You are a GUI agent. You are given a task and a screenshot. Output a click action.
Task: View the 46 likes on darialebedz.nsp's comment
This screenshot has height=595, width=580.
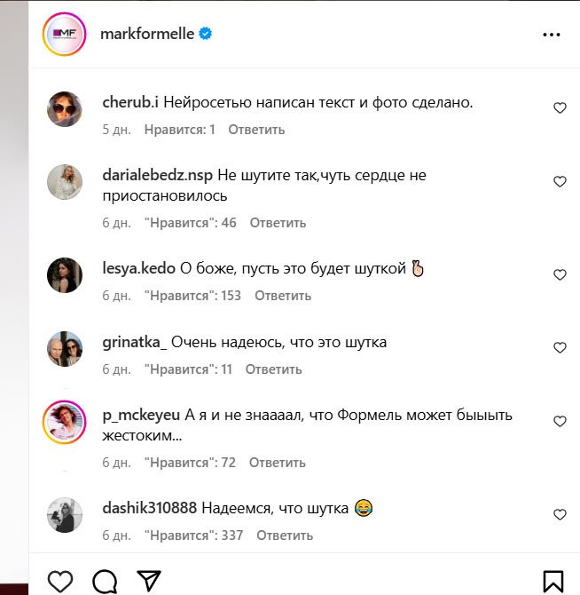(190, 223)
